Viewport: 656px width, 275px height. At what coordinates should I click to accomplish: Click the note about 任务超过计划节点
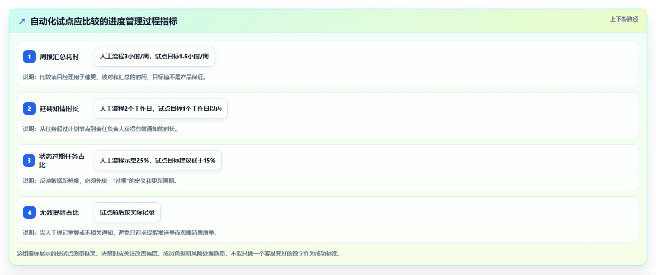pos(100,129)
